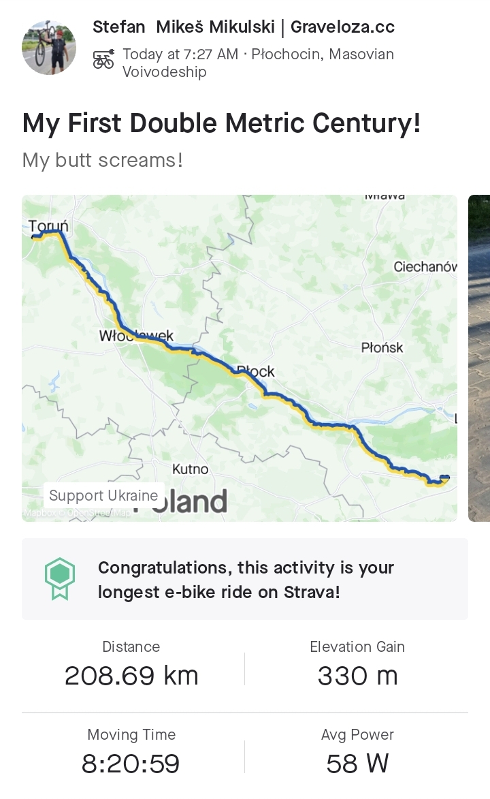Image resolution: width=490 pixels, height=799 pixels.
Task: Open the longest e-bike ride congratulations banner
Action: (x=245, y=579)
